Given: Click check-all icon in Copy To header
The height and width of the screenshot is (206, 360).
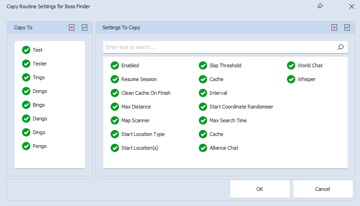Looking at the screenshot, I should click(x=84, y=27).
